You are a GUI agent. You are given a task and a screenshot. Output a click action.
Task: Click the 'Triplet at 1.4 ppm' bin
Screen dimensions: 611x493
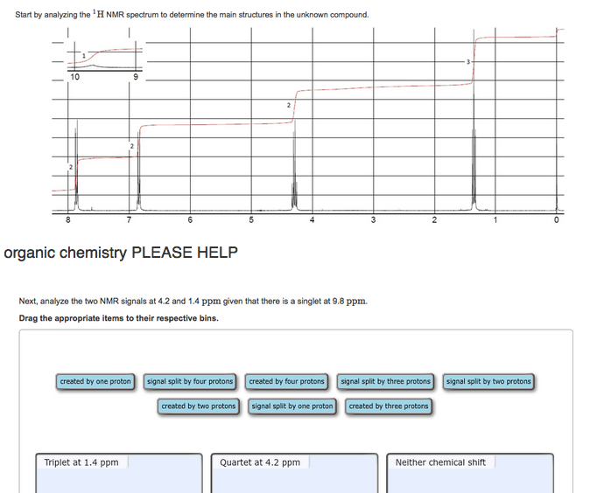[119, 473]
